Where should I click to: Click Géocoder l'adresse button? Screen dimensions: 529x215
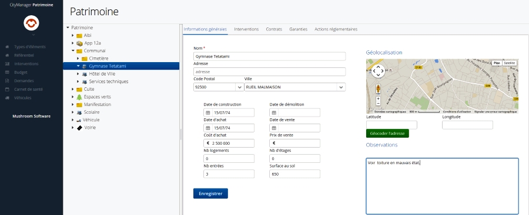pos(387,133)
